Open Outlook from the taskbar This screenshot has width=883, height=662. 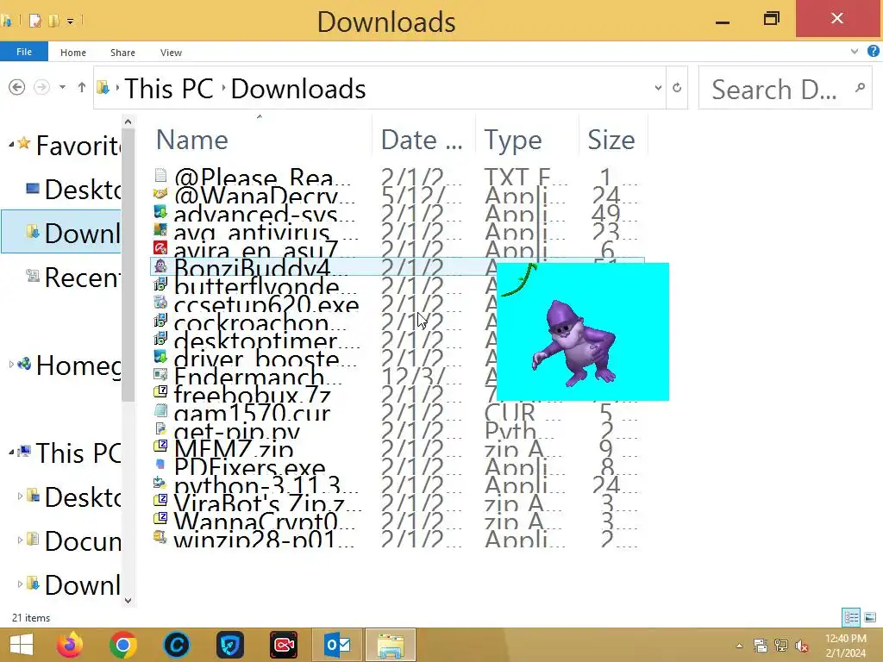pos(337,645)
